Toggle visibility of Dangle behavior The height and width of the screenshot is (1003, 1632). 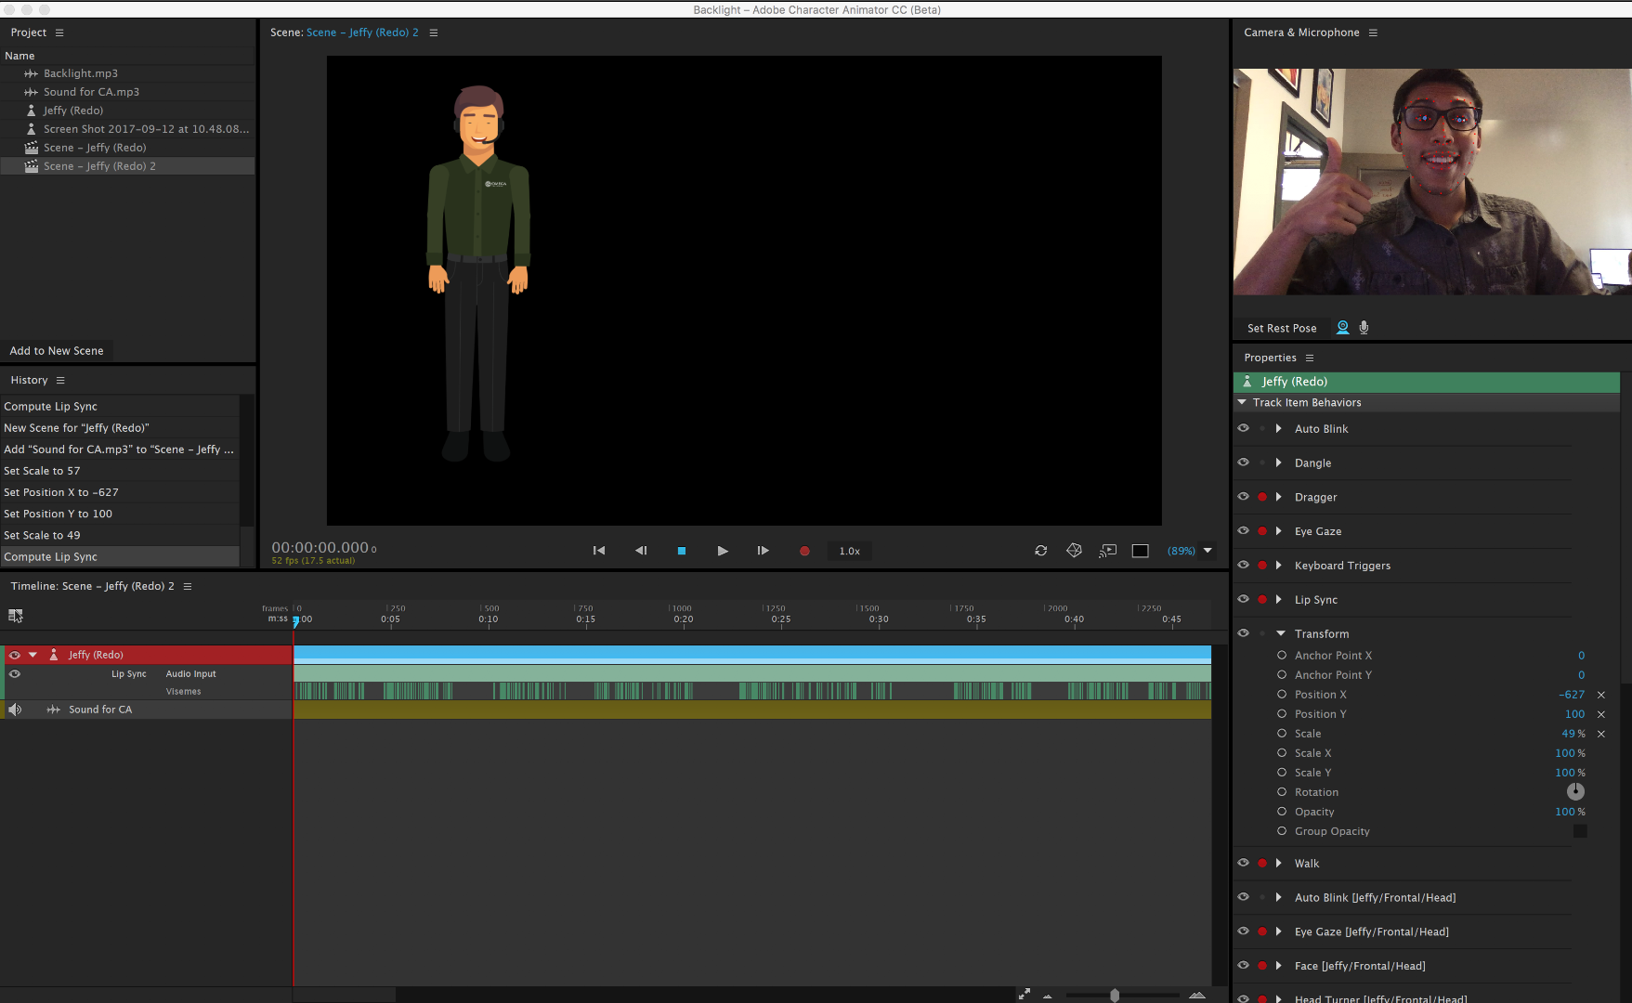pyautogui.click(x=1243, y=462)
